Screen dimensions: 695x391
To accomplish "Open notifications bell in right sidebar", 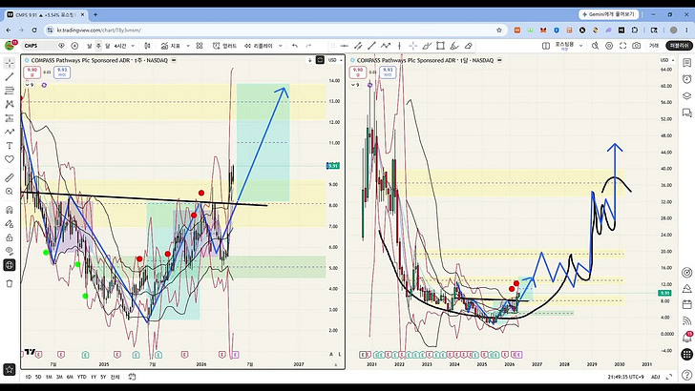I will [x=687, y=338].
